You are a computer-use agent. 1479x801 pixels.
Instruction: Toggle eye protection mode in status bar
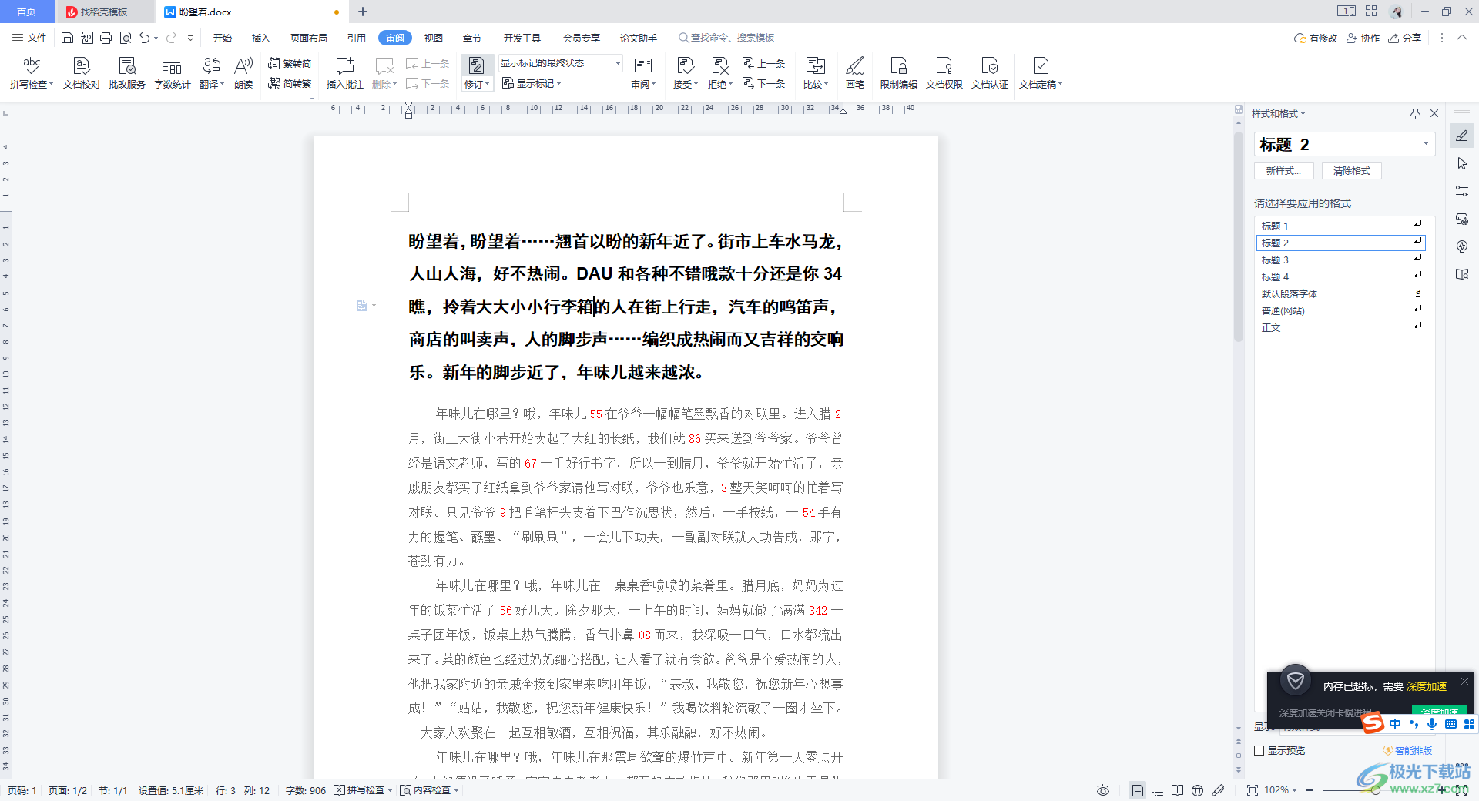pos(1103,790)
